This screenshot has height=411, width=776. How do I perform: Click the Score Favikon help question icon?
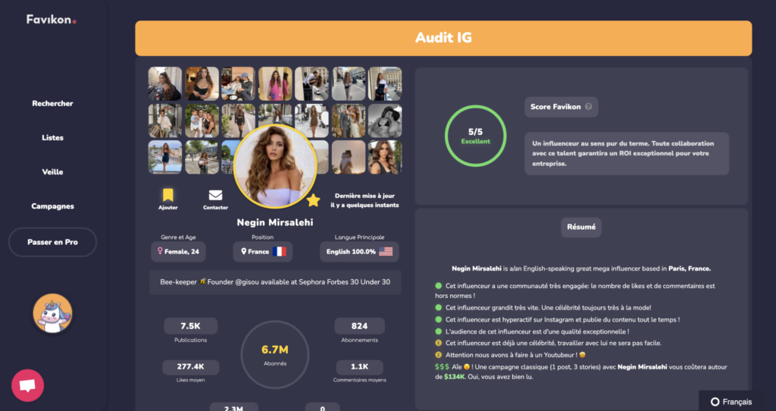(x=588, y=106)
